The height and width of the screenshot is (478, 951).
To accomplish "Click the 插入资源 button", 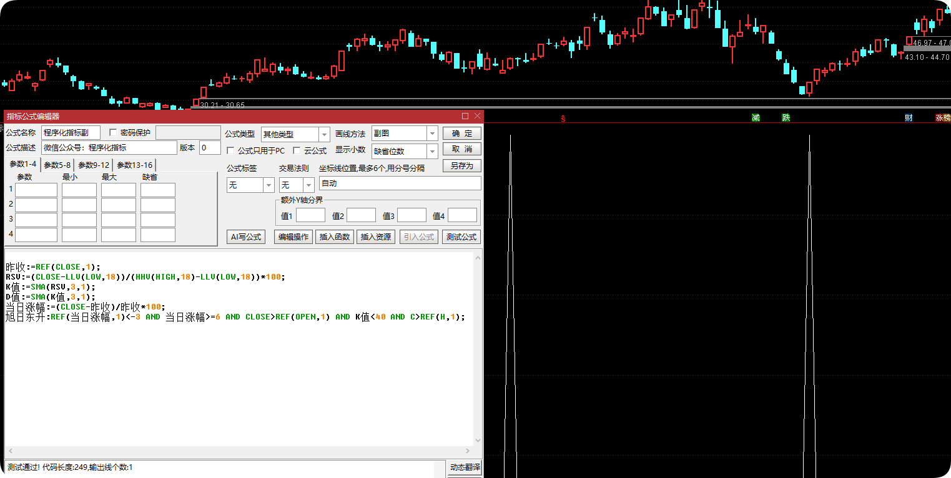I will pyautogui.click(x=377, y=237).
